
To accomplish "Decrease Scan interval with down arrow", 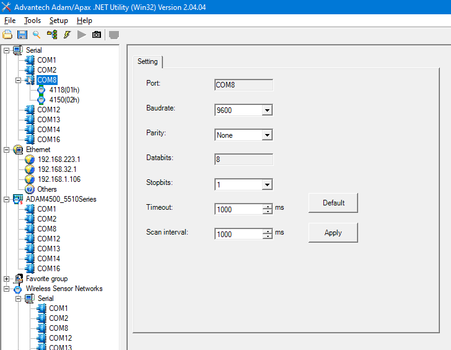I will (268, 236).
